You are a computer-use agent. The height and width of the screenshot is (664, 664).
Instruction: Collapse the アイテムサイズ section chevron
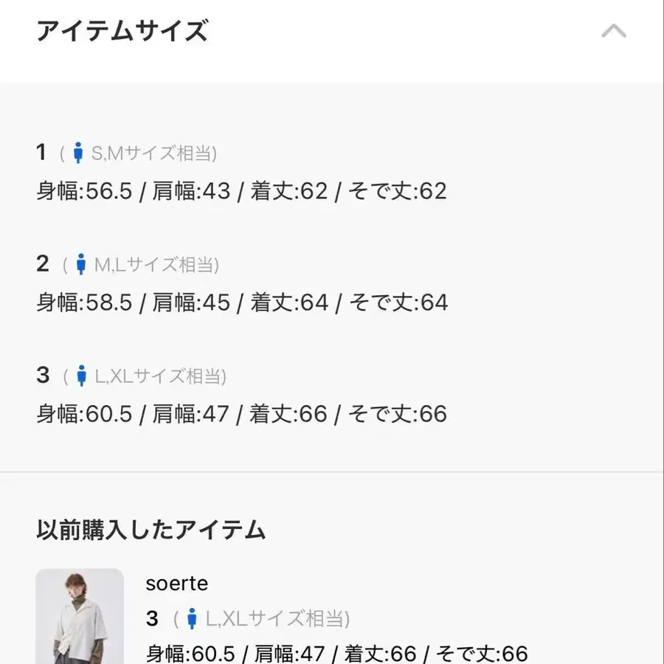click(614, 32)
